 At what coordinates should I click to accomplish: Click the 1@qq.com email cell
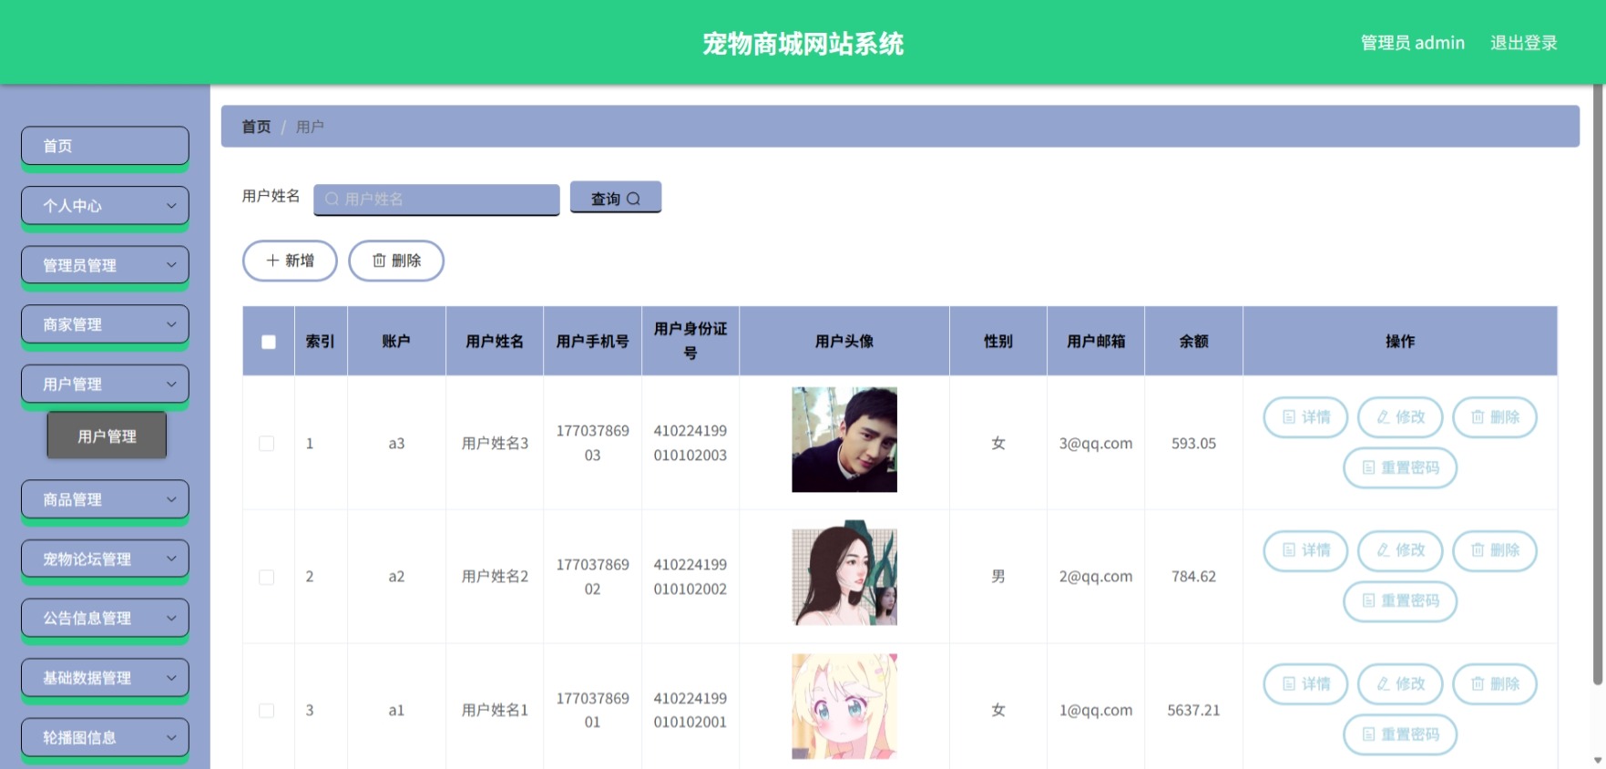[x=1096, y=711]
